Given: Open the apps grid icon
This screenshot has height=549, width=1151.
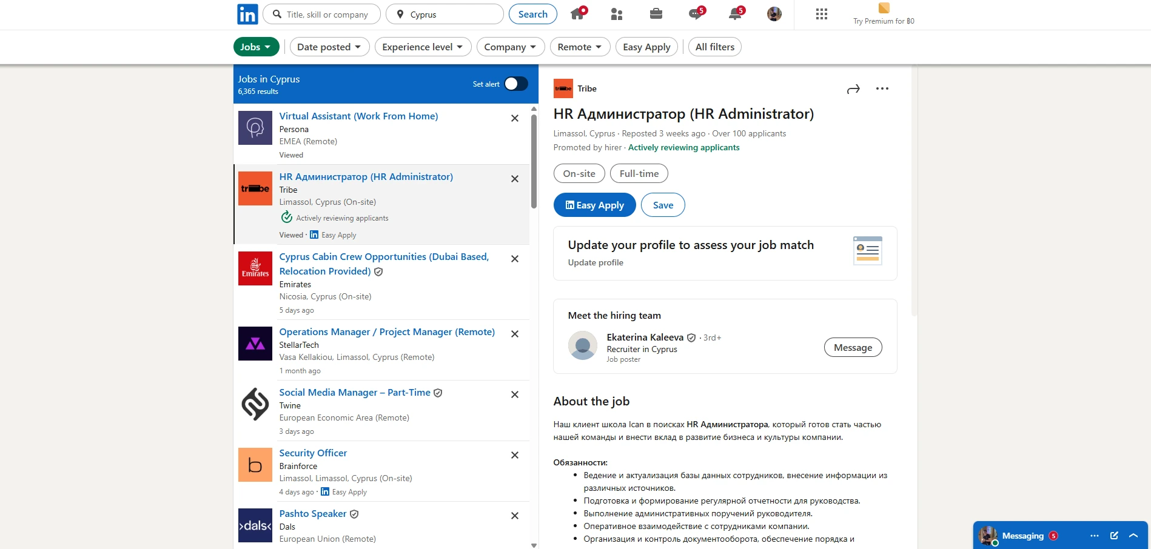Looking at the screenshot, I should coord(822,14).
